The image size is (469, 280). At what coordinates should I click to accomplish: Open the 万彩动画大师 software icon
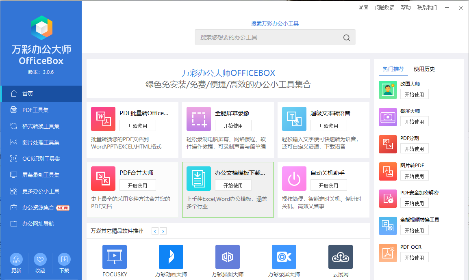(x=171, y=257)
